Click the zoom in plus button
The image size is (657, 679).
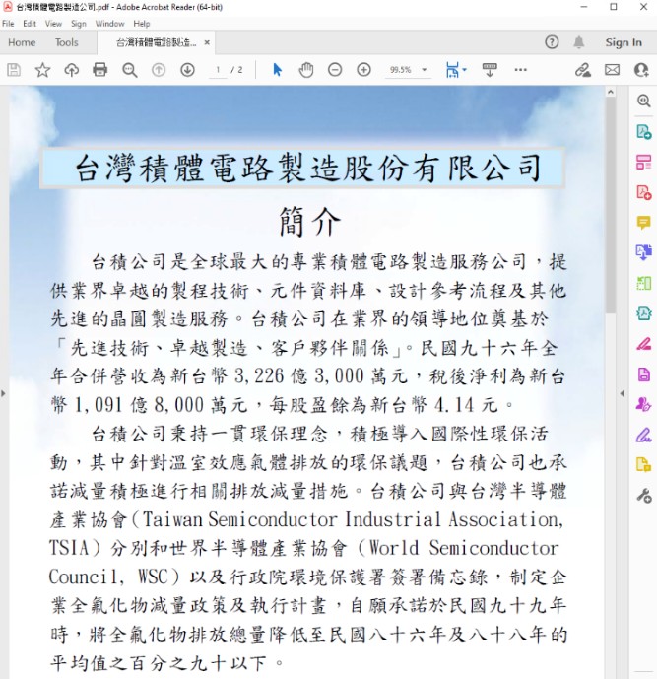click(363, 70)
